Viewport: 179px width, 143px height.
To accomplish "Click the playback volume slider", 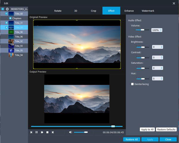I will 81,132.
